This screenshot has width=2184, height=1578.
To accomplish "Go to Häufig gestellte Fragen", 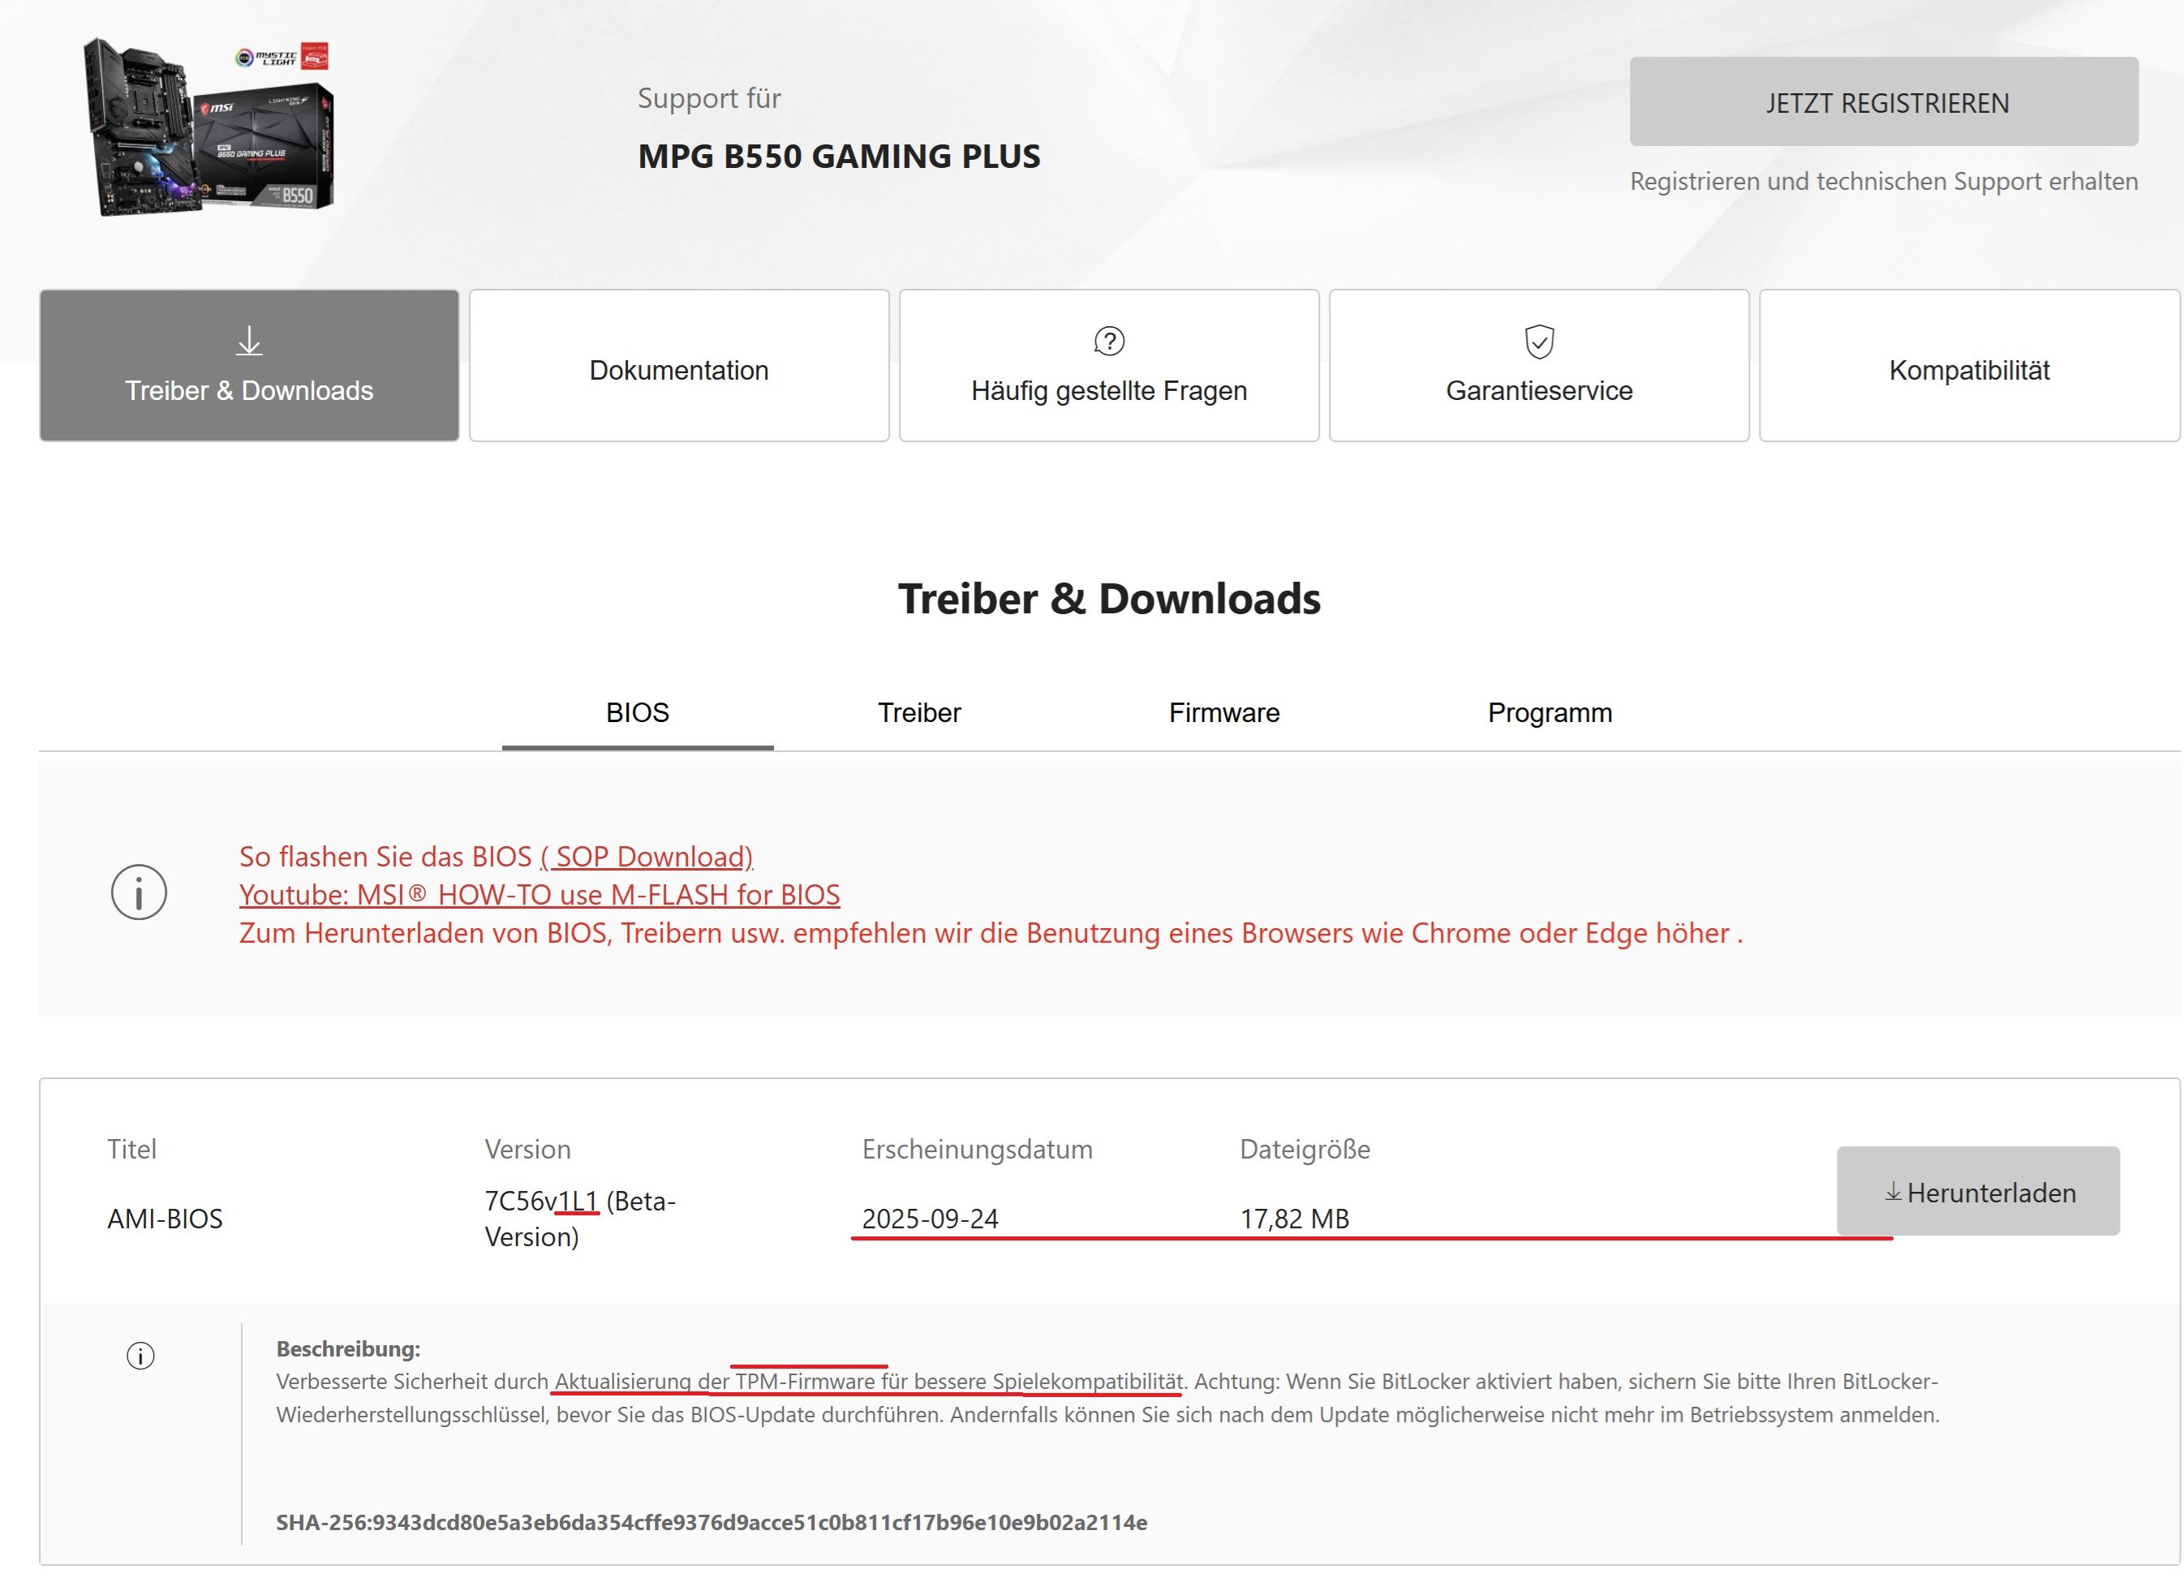I will click(x=1108, y=390).
